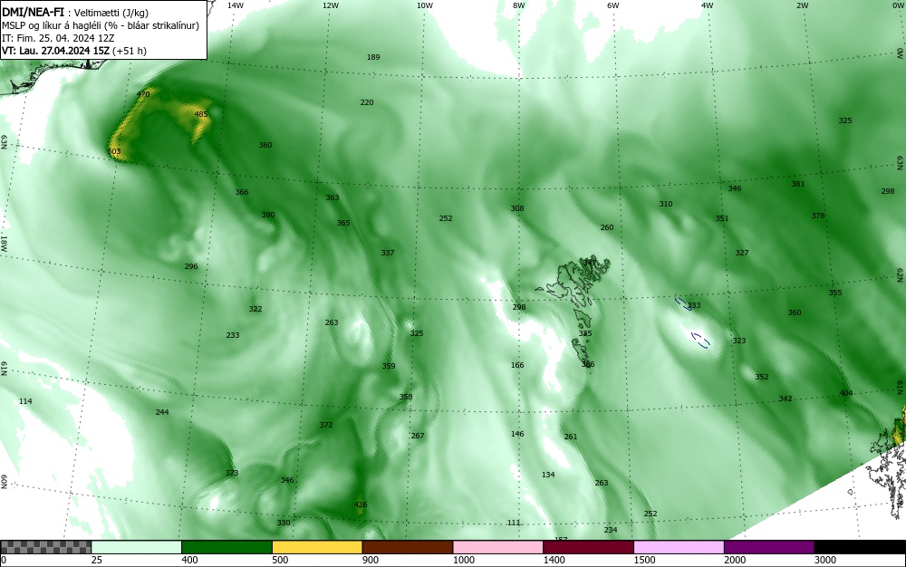Viewport: 906px width, 567px height.
Task: Click the 220 value on the map
Action: [367, 102]
